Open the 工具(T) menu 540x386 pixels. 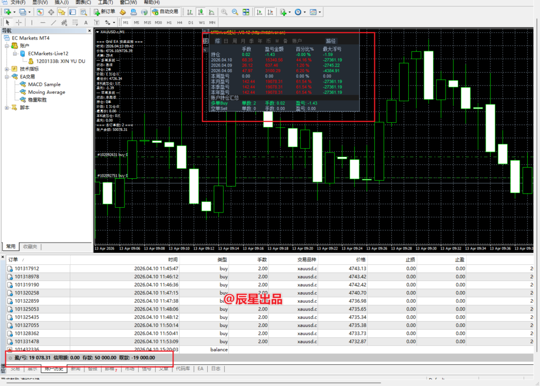click(105, 2)
